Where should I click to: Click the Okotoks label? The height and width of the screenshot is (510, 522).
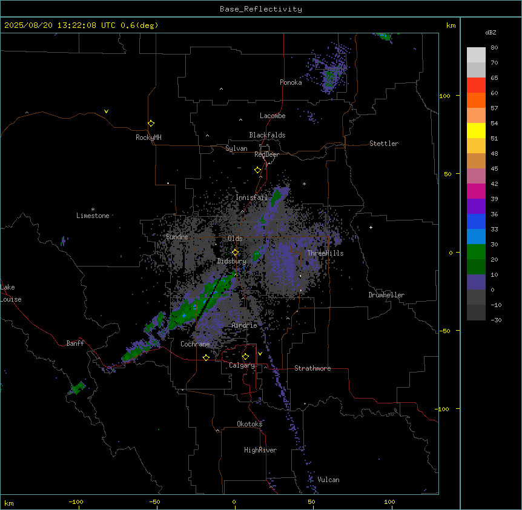click(249, 424)
